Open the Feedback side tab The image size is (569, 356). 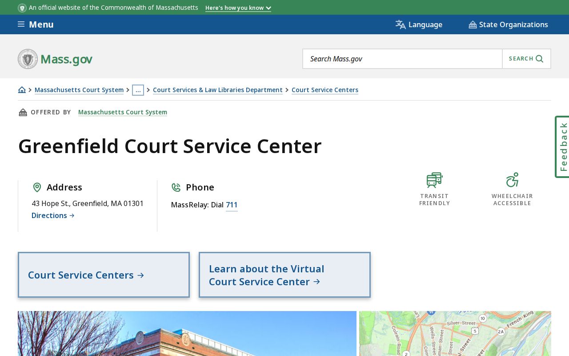[562, 147]
